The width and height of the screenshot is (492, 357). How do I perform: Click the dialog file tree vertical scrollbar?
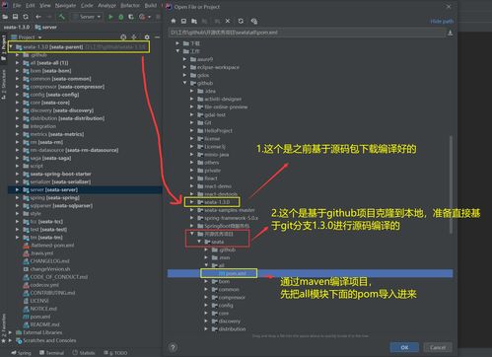pos(451,184)
